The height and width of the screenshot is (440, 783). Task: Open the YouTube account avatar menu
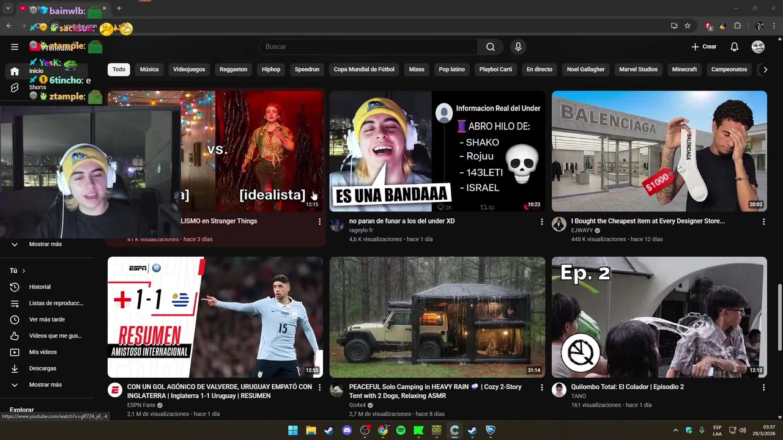(758, 46)
